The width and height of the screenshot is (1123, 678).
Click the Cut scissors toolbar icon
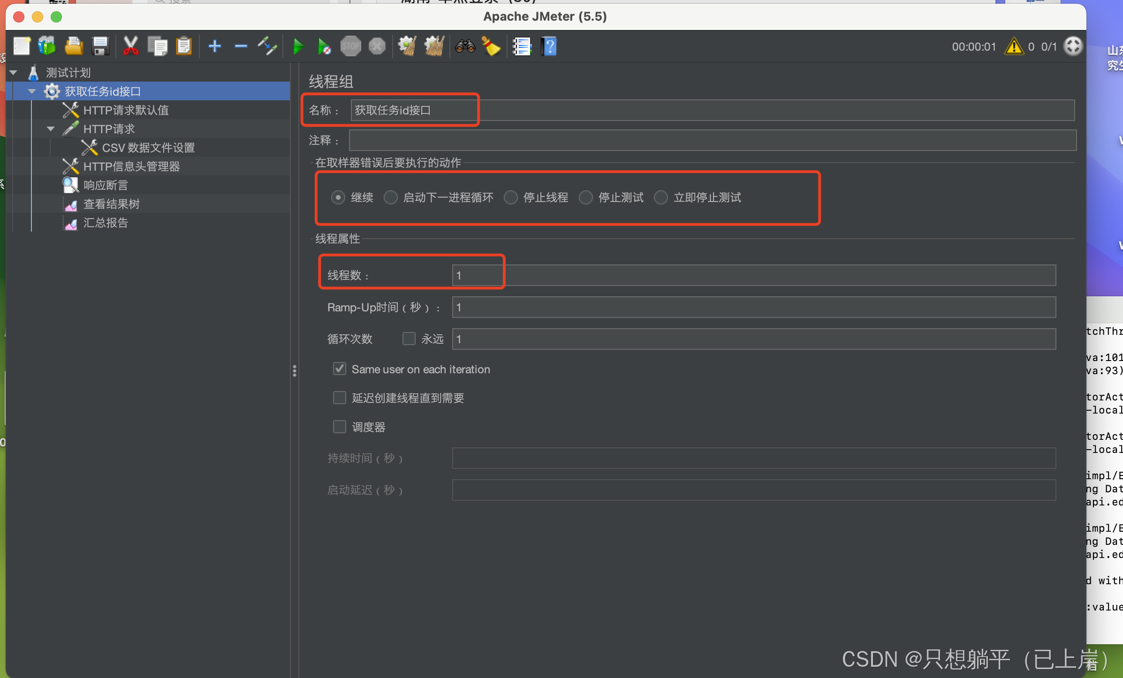130,46
